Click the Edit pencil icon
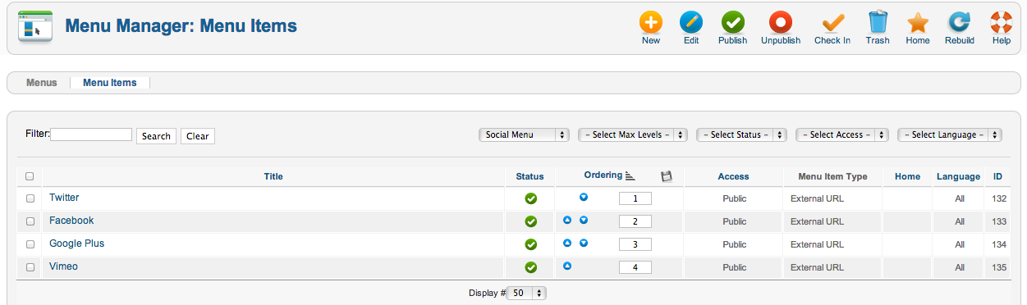This screenshot has height=305, width=1027. (691, 22)
